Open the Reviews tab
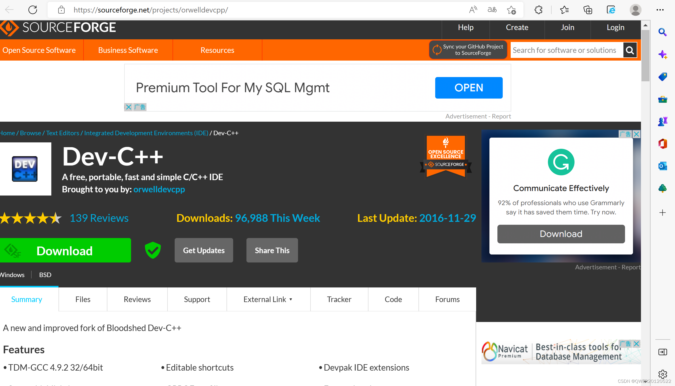The width and height of the screenshot is (675, 386). [137, 299]
